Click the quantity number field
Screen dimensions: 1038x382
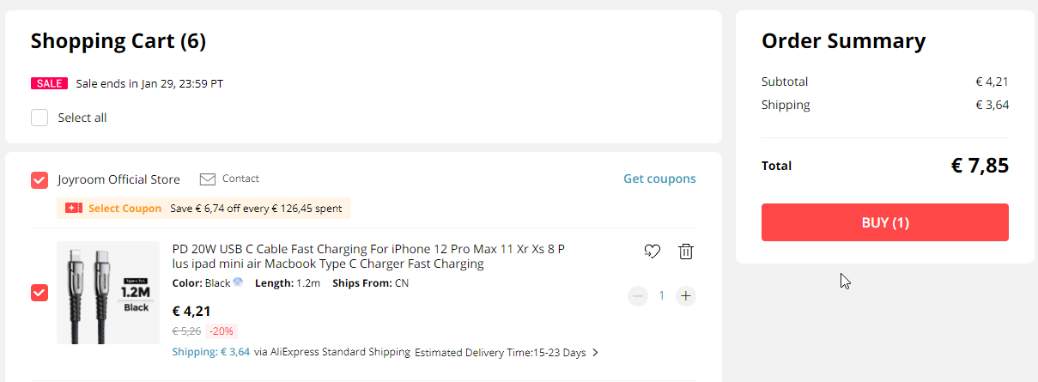coord(661,296)
